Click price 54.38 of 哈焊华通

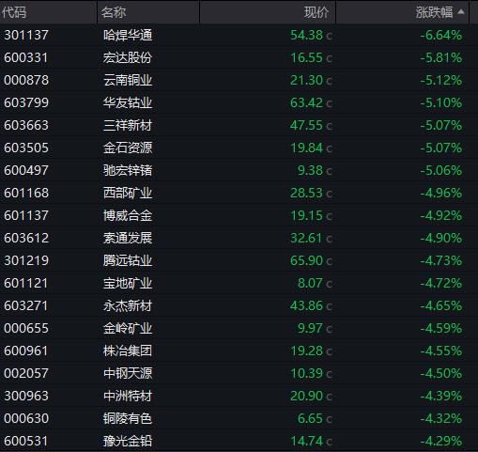pyautogui.click(x=306, y=35)
